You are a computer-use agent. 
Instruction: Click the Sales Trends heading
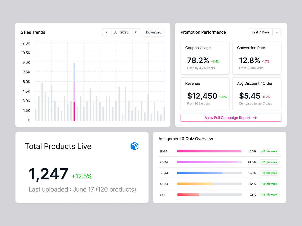click(33, 32)
